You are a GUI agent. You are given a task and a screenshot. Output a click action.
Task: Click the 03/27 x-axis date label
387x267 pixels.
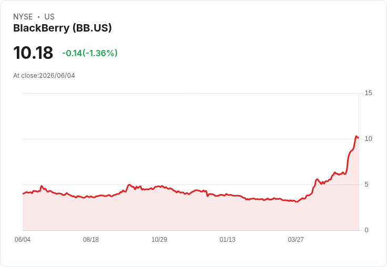coord(296,239)
